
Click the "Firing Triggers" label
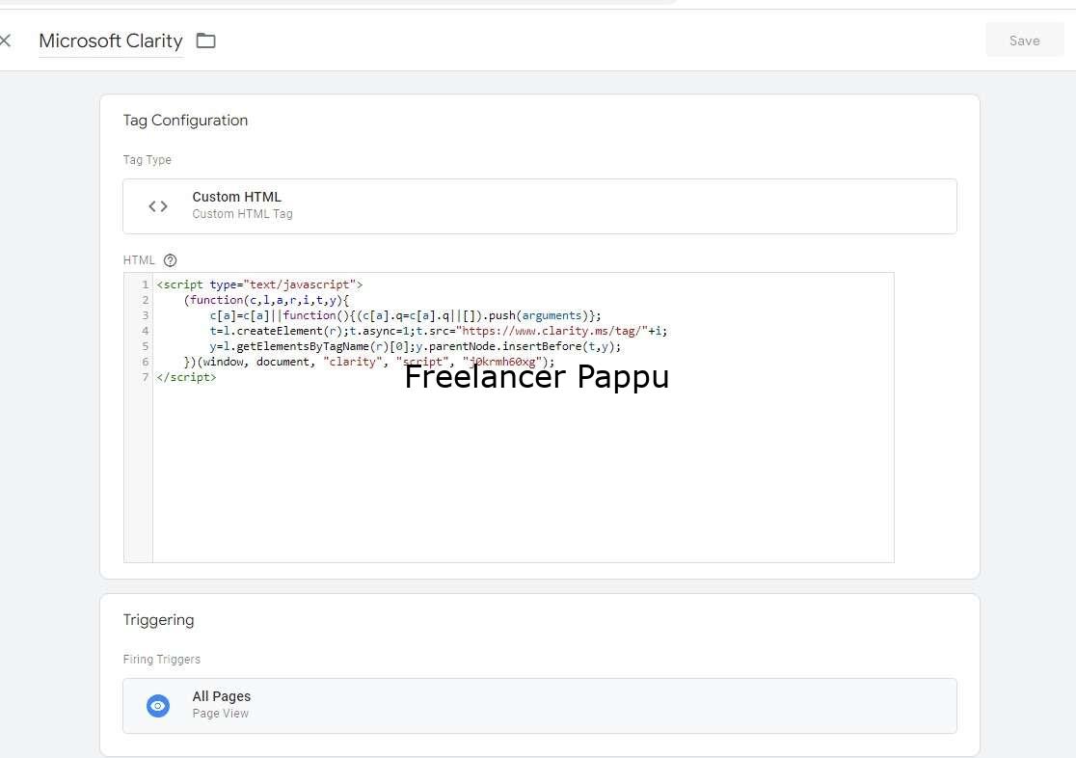[x=162, y=659]
